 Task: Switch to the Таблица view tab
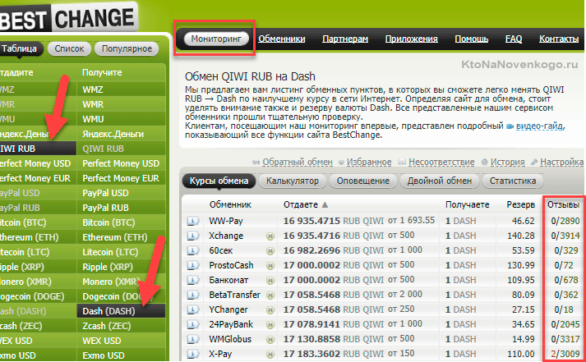pyautogui.click(x=20, y=49)
